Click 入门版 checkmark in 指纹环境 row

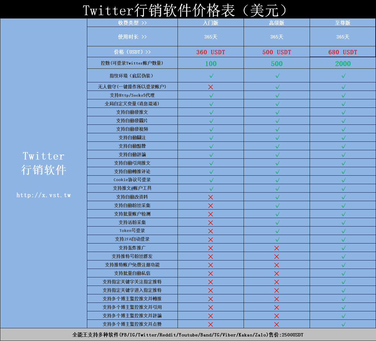211,76
